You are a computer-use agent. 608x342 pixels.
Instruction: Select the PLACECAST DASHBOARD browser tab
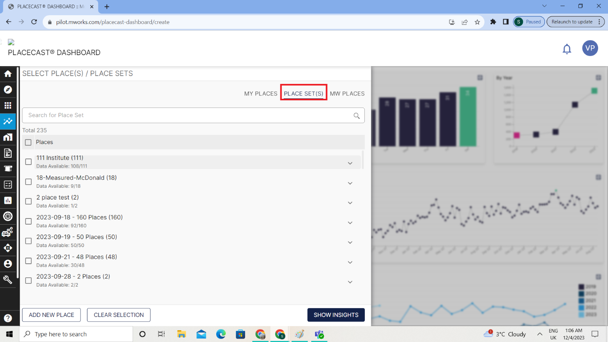click(51, 6)
